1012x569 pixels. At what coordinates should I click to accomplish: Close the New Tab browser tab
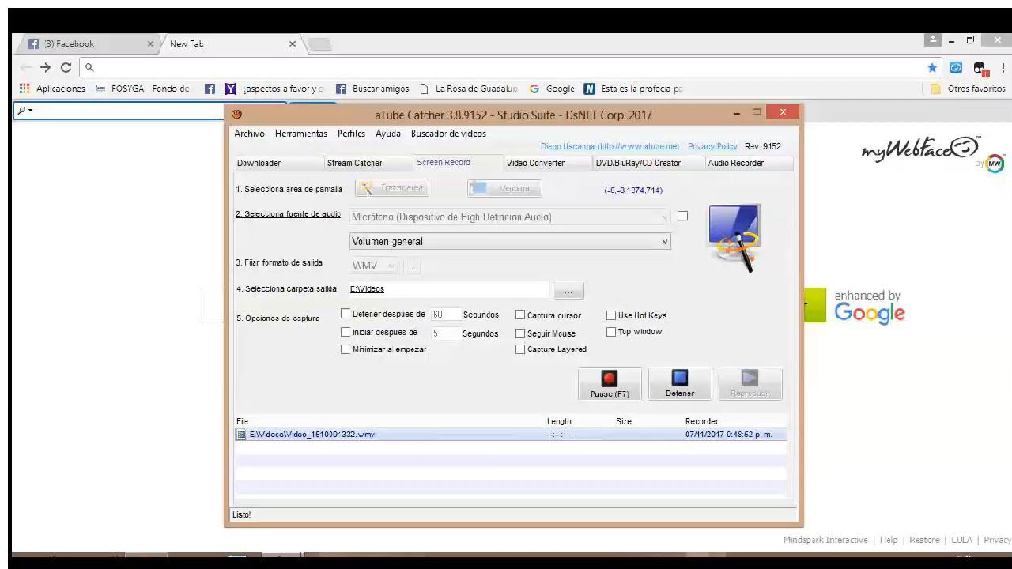point(293,44)
